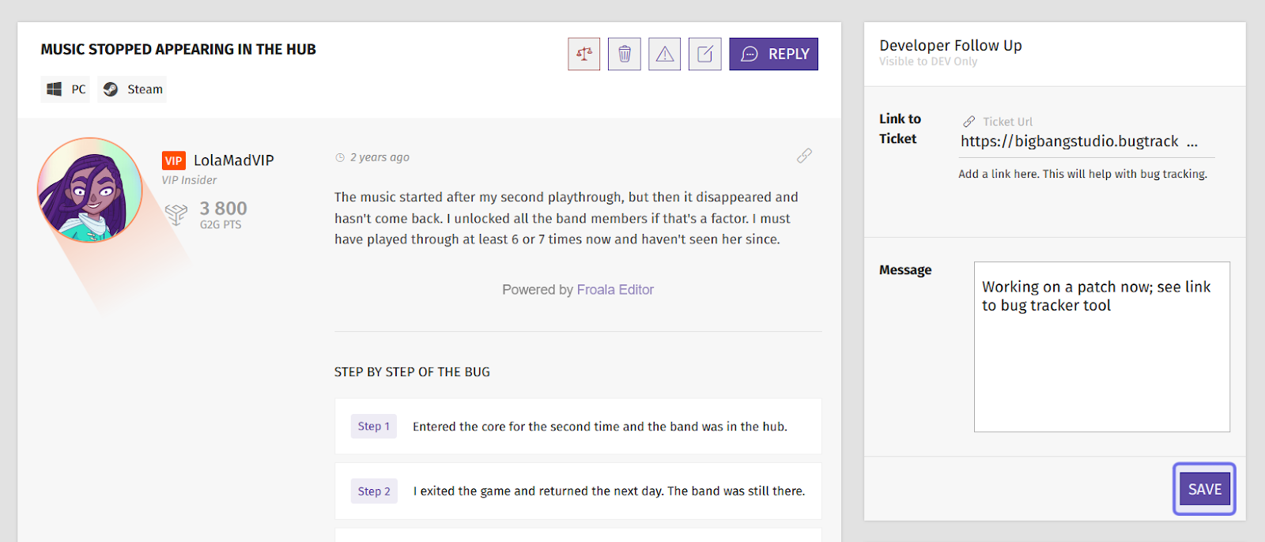Focus the Message text area
The height and width of the screenshot is (542, 1265).
click(1101, 347)
